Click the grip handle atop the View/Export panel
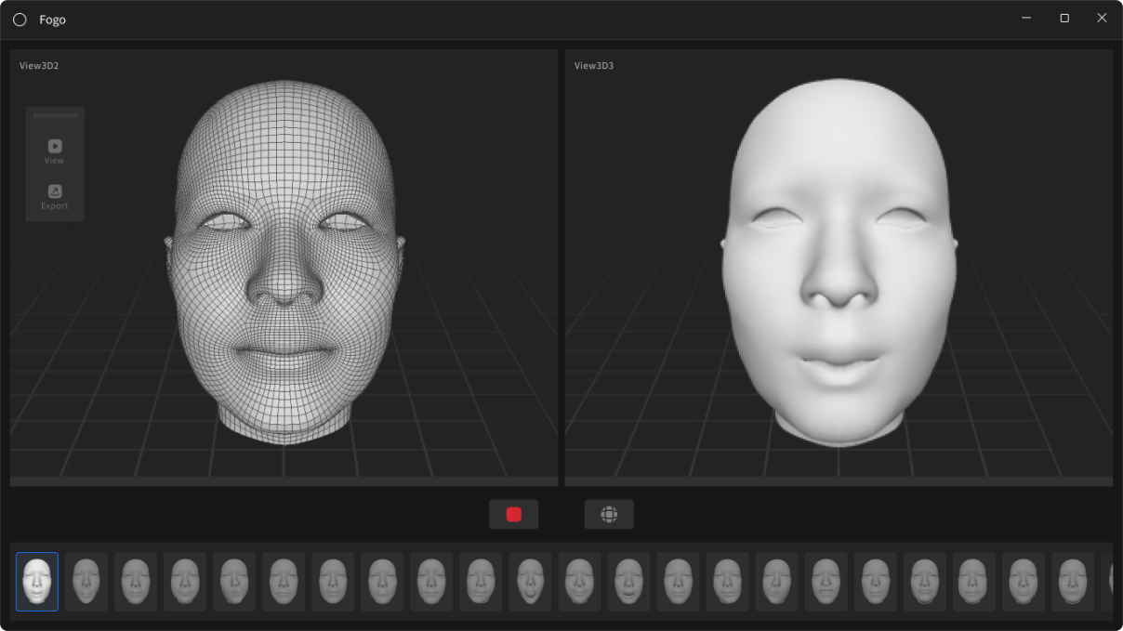 (x=54, y=114)
